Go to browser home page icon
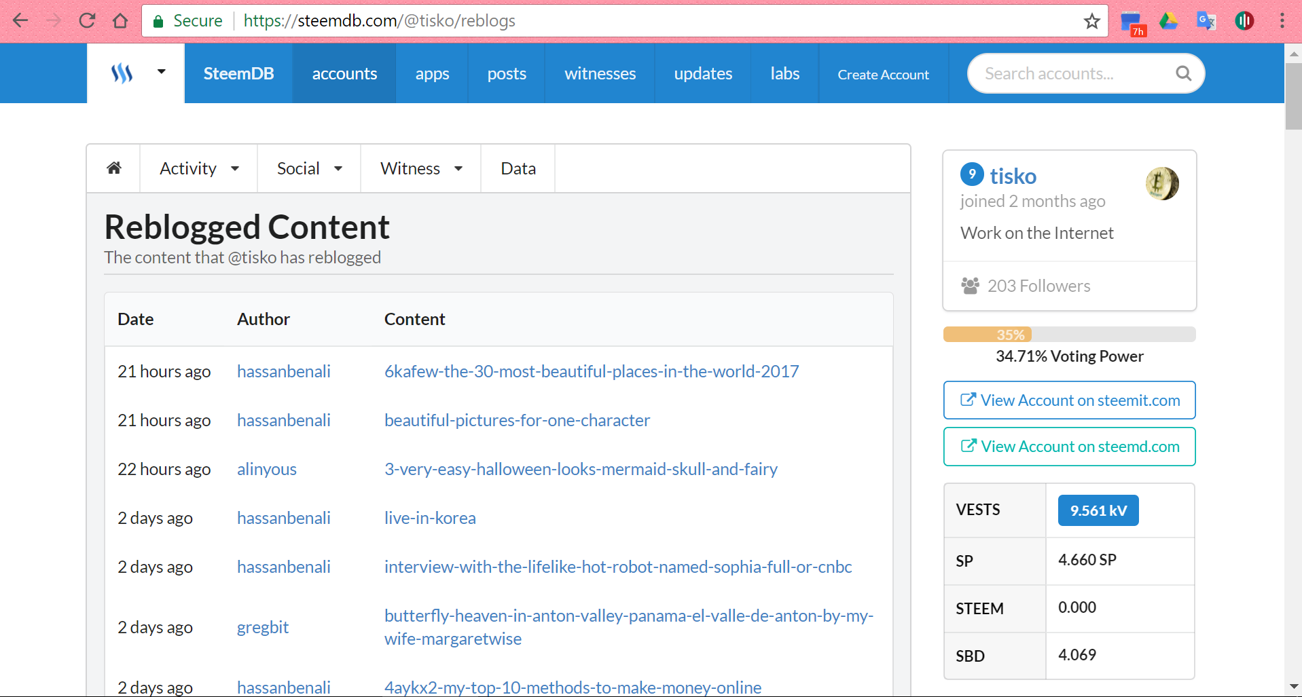The width and height of the screenshot is (1302, 697). coord(120,21)
